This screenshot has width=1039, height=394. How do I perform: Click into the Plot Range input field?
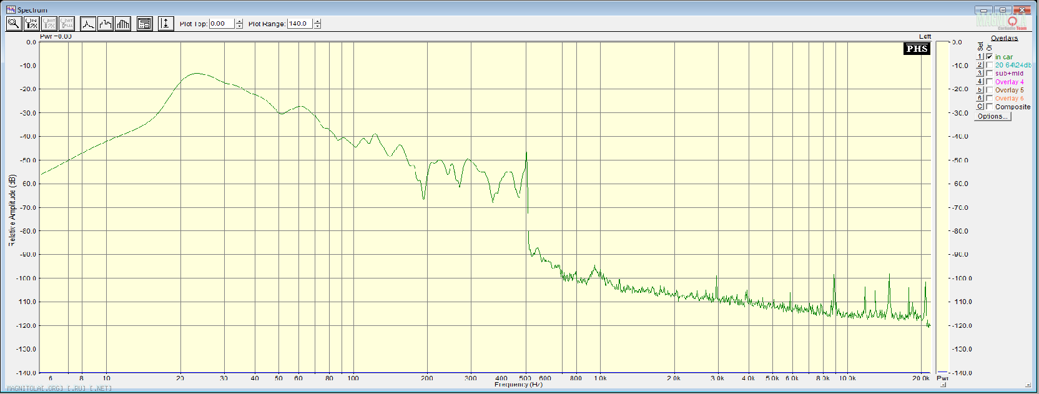tap(300, 24)
